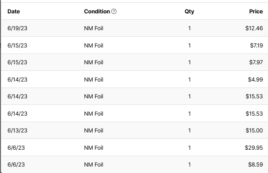The height and width of the screenshot is (173, 268).
Task: Click the Condition column header
Action: click(97, 12)
